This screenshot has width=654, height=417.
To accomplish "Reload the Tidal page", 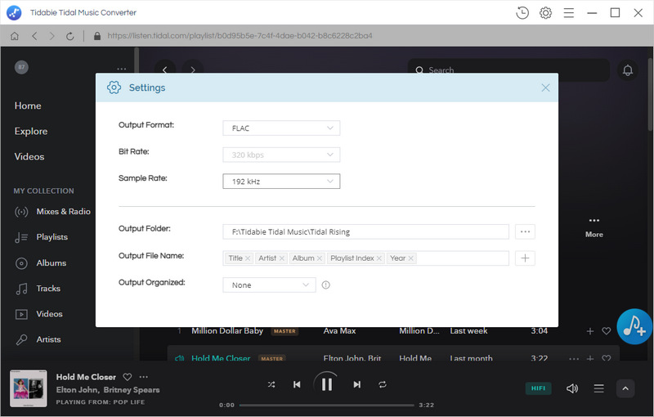I will tap(70, 36).
